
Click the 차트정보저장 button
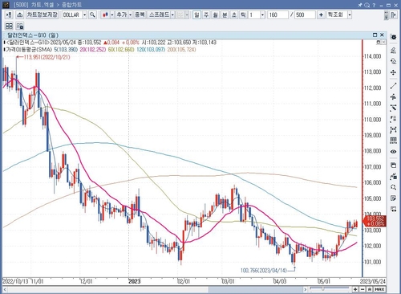tap(42, 14)
